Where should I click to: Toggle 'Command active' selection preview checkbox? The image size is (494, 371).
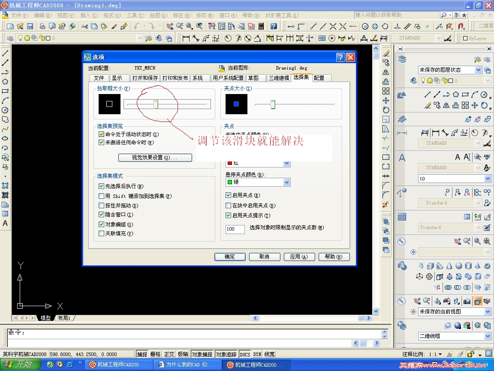tap(102, 134)
